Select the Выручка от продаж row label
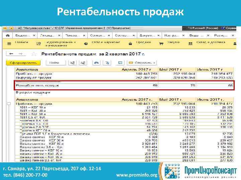This screenshot has width=241, height=180. tap(34, 78)
